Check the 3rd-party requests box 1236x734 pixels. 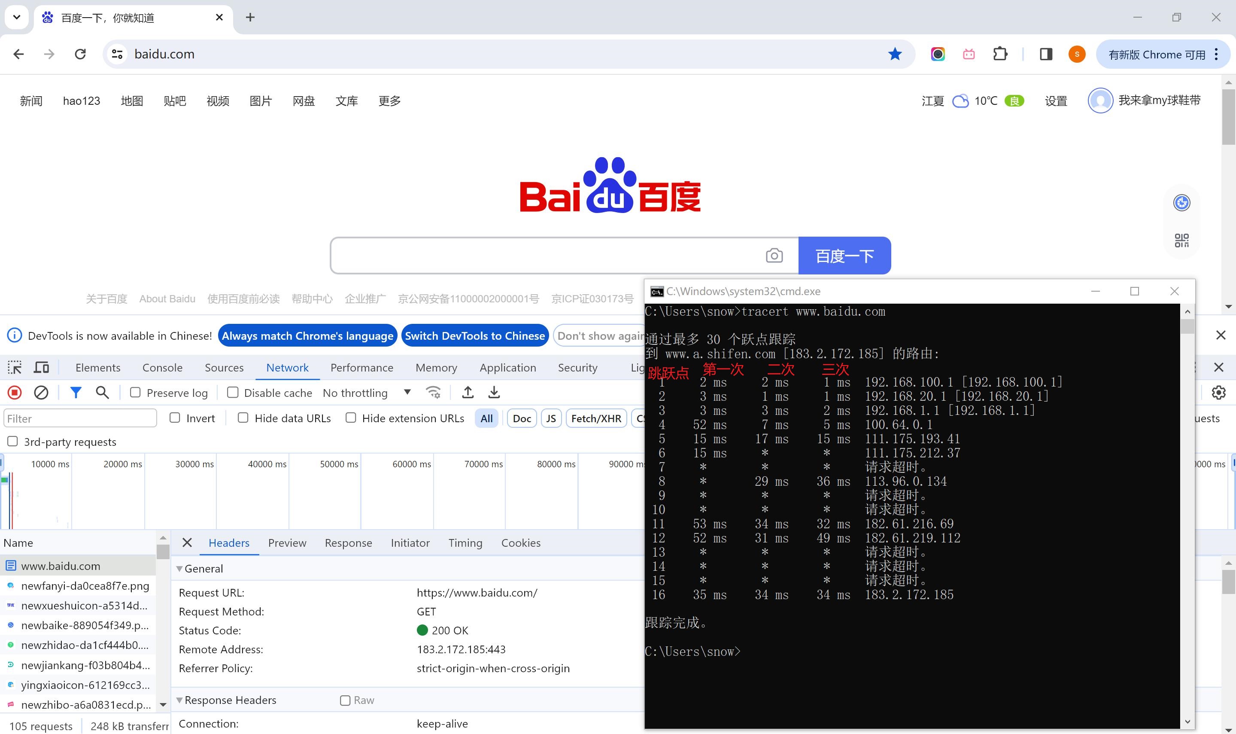click(x=13, y=441)
